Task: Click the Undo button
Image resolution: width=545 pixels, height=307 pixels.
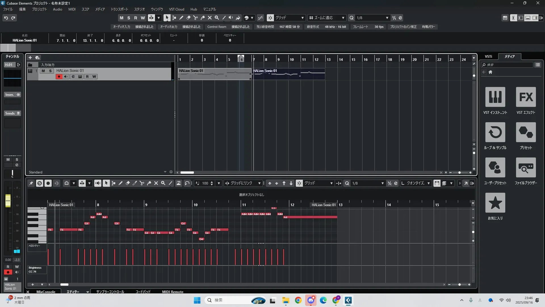Action: click(6, 18)
